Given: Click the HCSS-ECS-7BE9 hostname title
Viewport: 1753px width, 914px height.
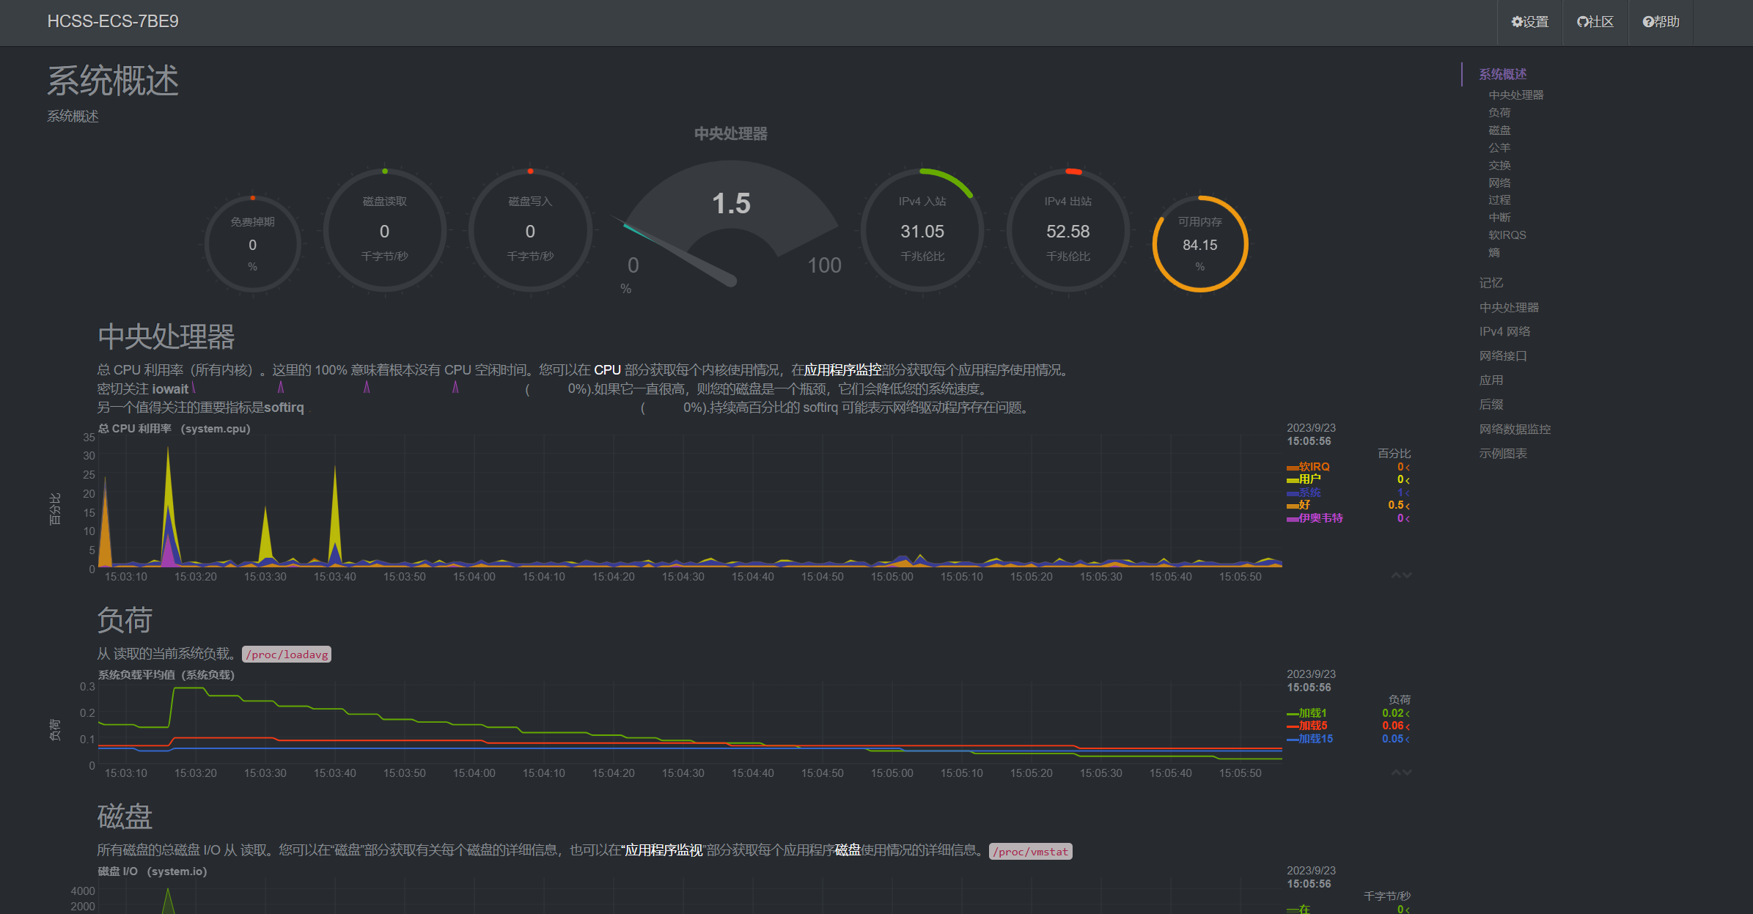Looking at the screenshot, I should click(x=113, y=21).
